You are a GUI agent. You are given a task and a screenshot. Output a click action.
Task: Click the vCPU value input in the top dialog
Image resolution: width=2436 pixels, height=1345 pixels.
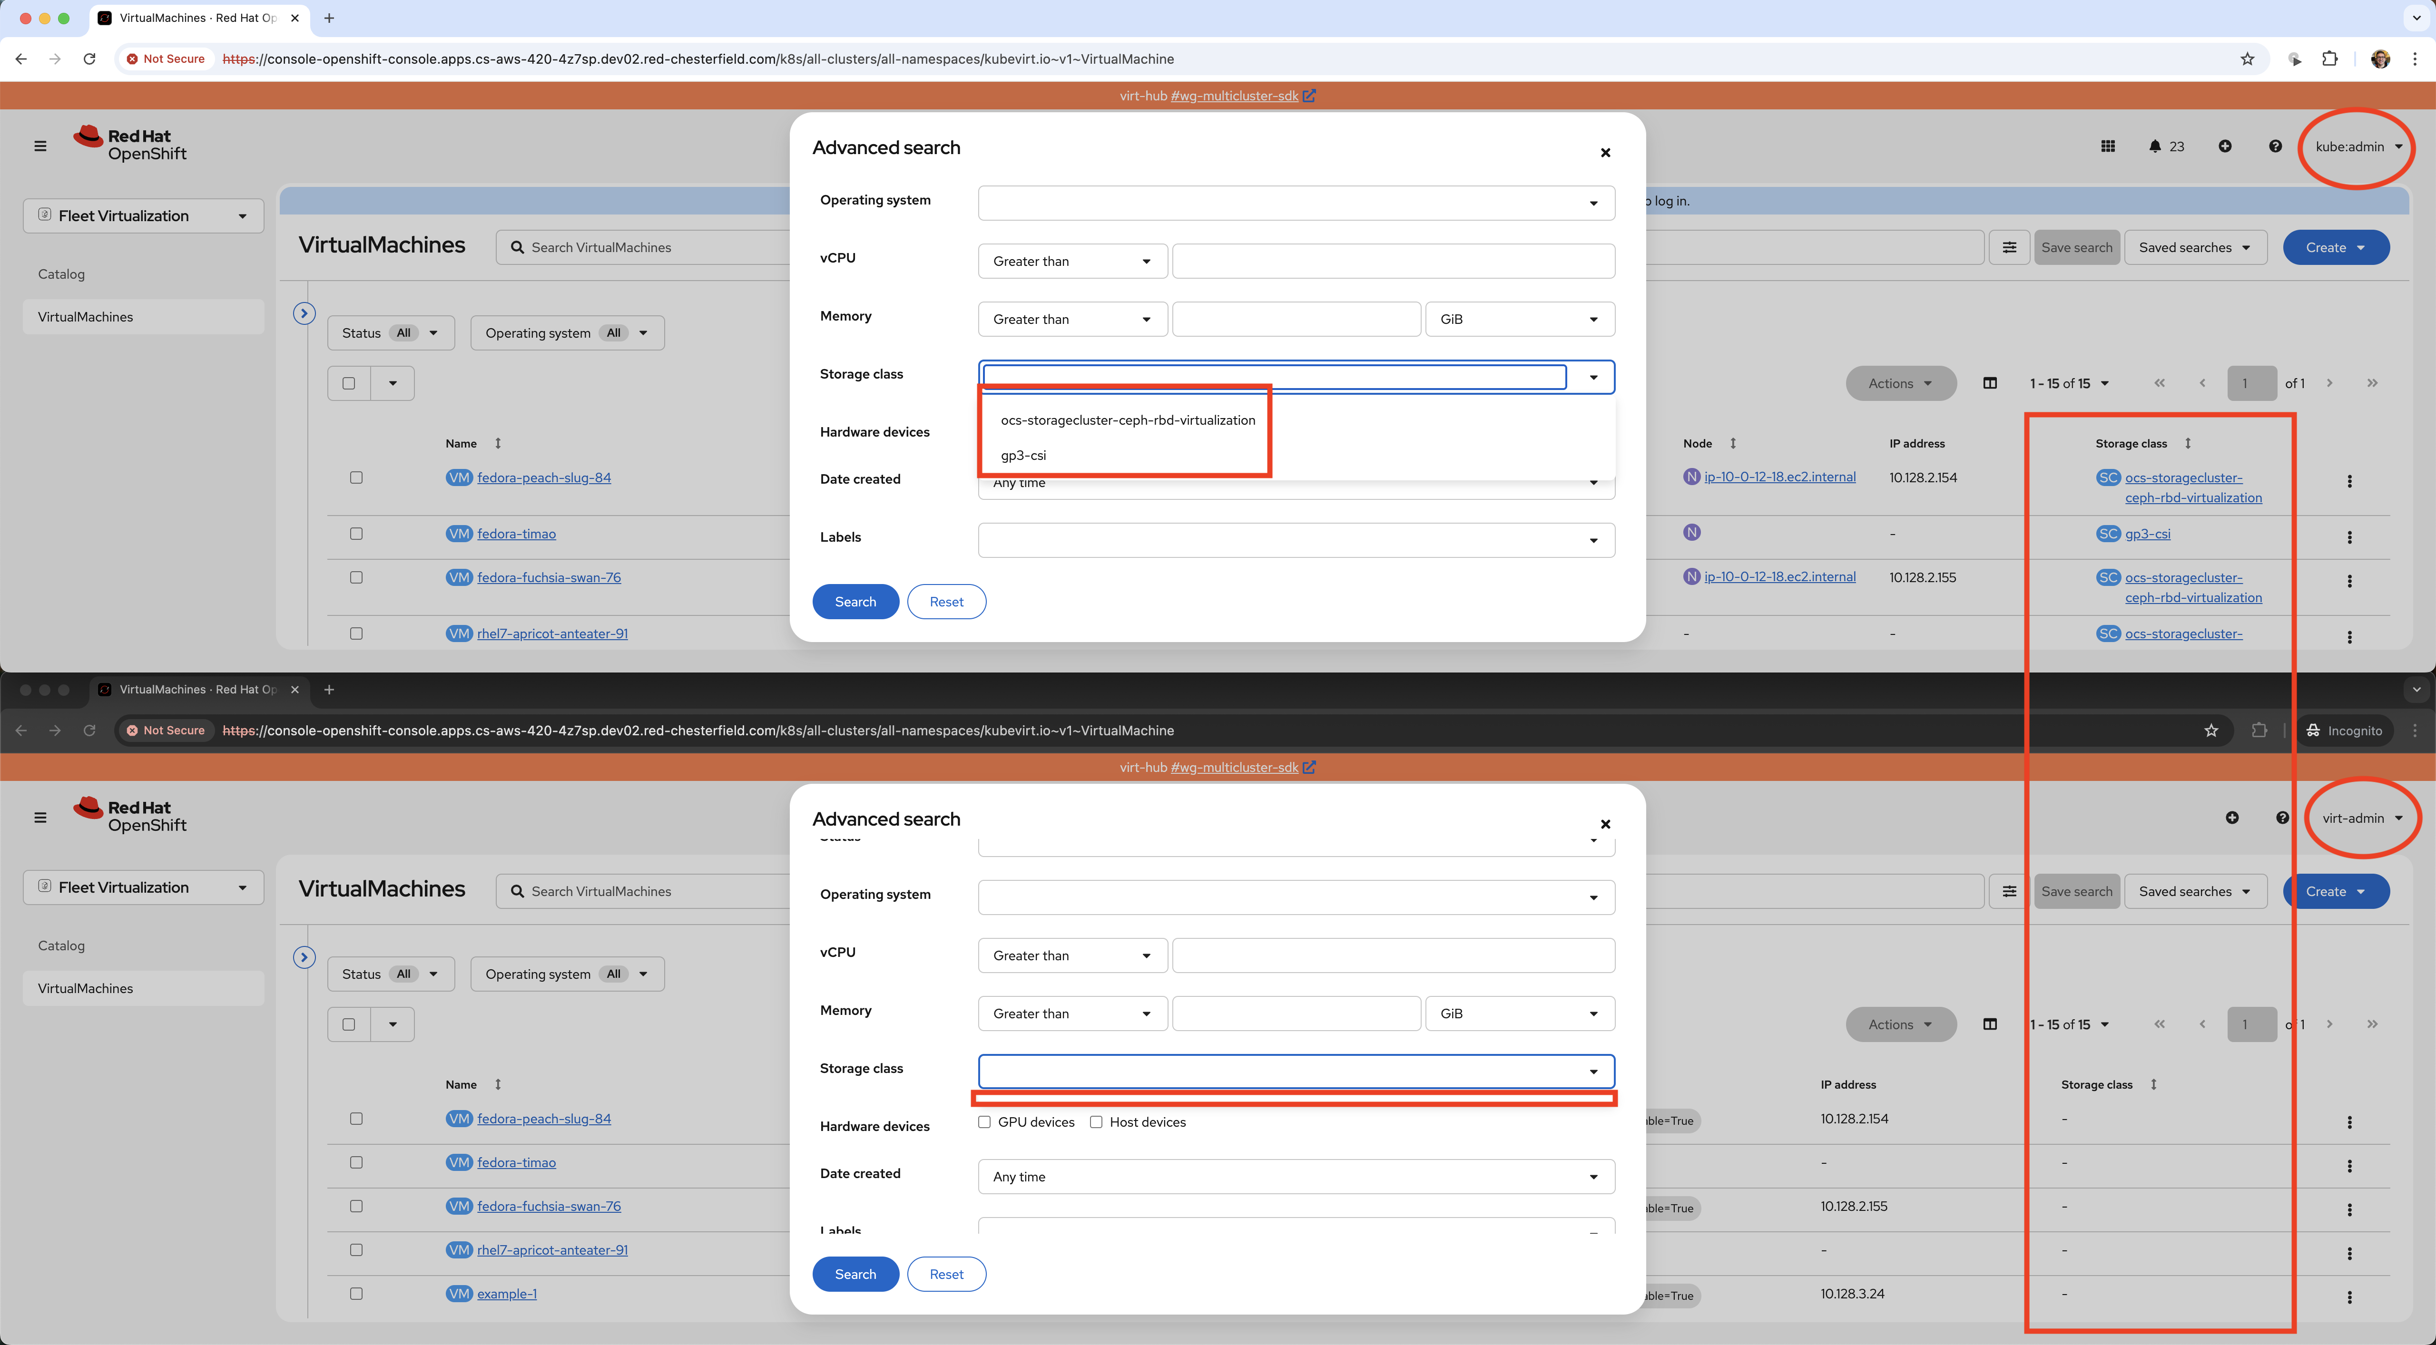click(x=1393, y=261)
